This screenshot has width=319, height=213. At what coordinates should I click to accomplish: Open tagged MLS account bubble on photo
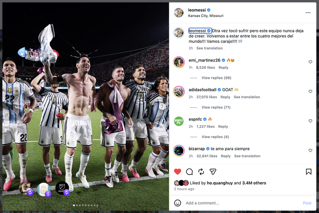[x=62, y=189]
